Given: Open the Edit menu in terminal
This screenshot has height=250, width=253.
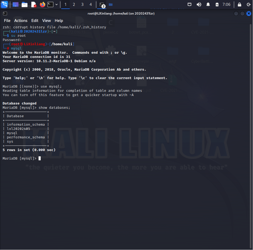Looking at the screenshot, I should pyautogui.click(x=35, y=21).
